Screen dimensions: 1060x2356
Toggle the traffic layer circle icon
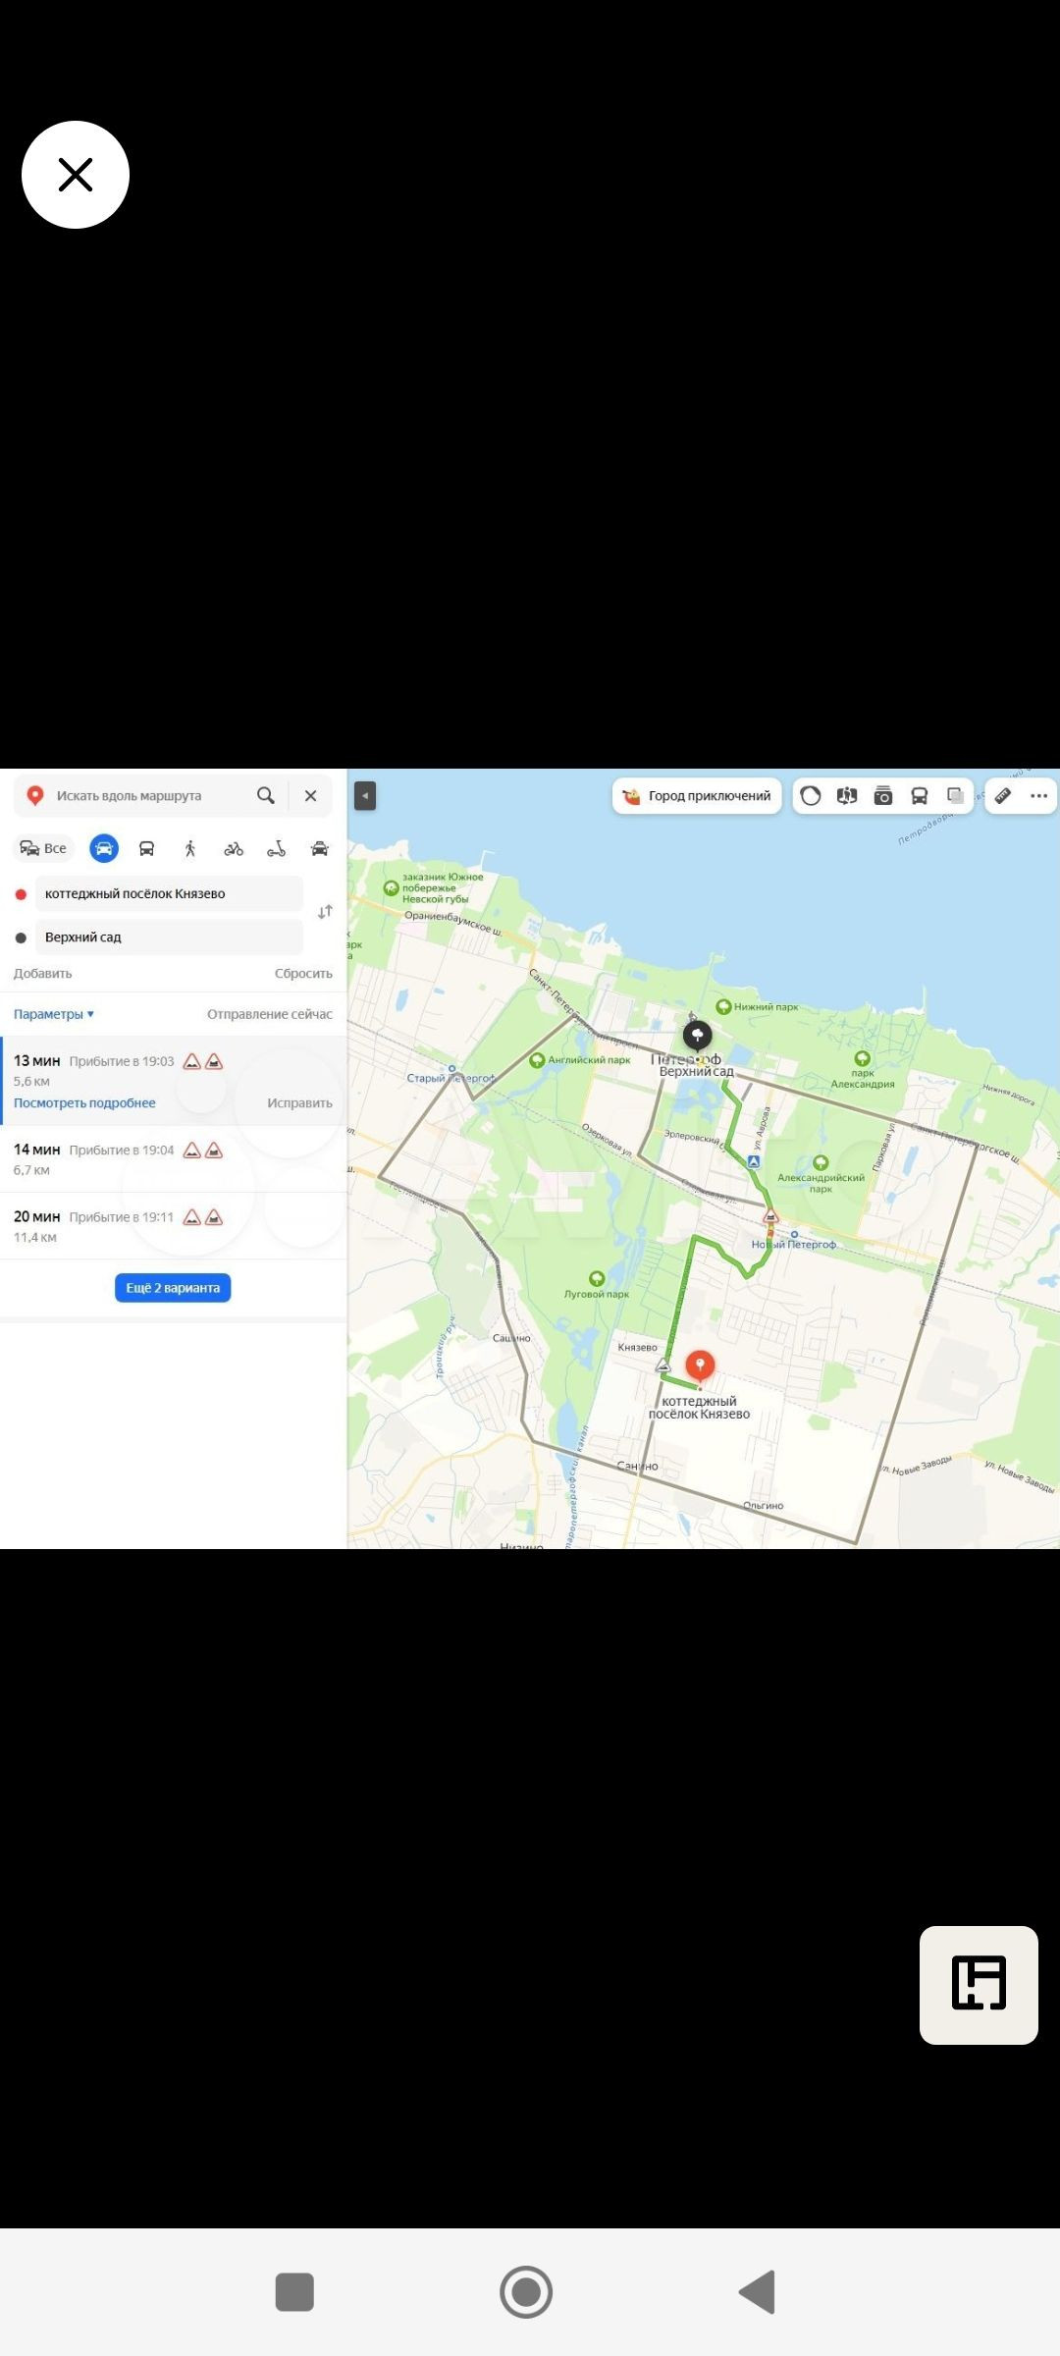(811, 796)
